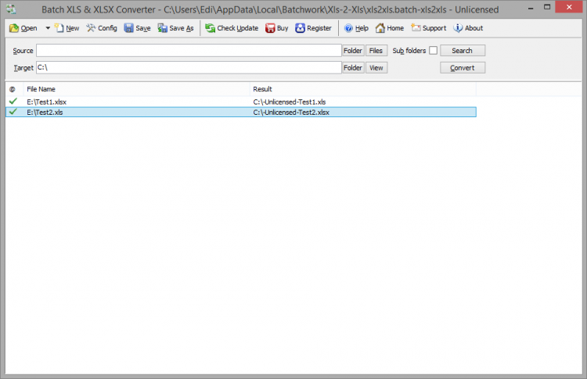
Task: Click the green checkmark for Test2.xls
Action: (x=13, y=112)
